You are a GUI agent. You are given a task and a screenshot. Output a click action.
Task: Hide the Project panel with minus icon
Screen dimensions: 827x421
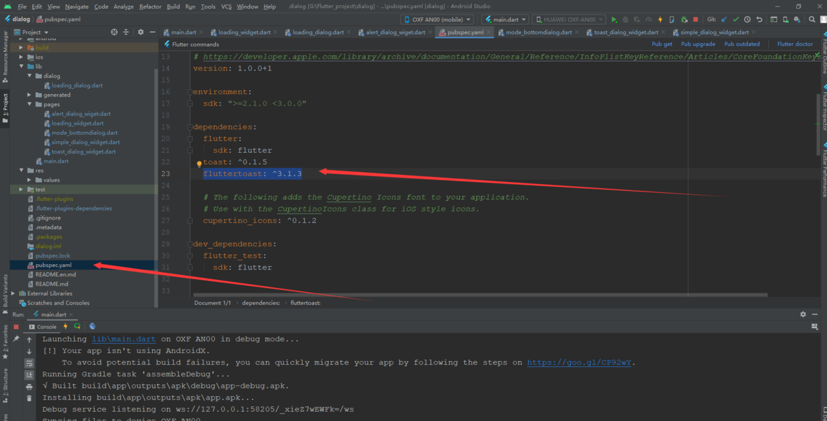tap(152, 32)
